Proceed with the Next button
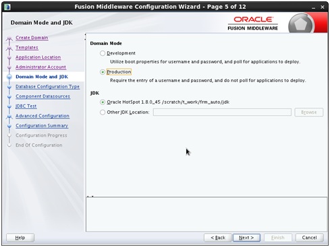 coord(246,238)
